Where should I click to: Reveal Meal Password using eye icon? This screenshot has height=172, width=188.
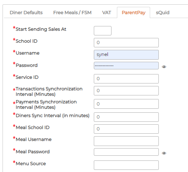(164, 153)
